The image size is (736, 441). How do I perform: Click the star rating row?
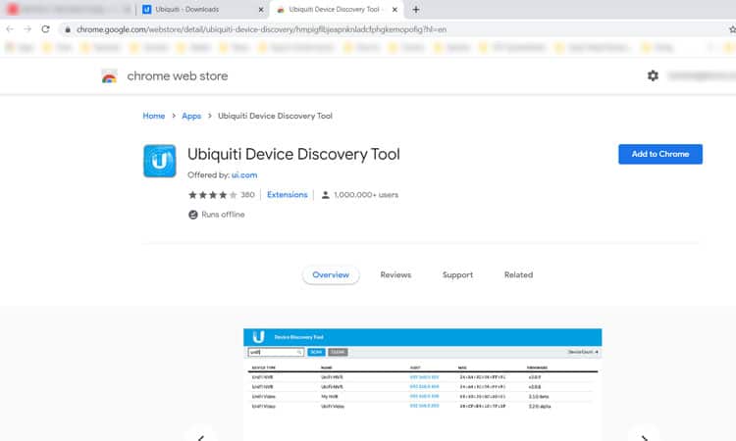click(213, 195)
